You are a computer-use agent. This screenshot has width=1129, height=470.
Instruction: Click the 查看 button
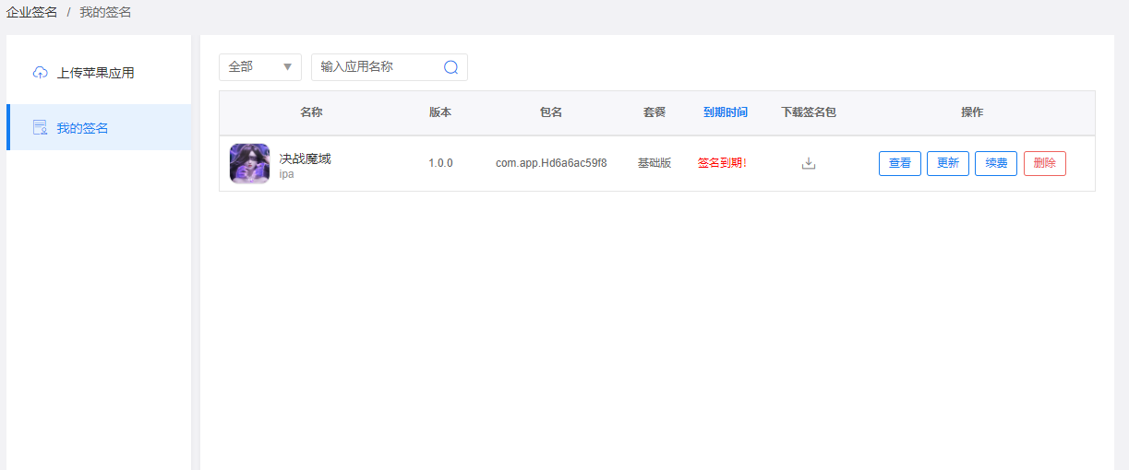point(900,163)
